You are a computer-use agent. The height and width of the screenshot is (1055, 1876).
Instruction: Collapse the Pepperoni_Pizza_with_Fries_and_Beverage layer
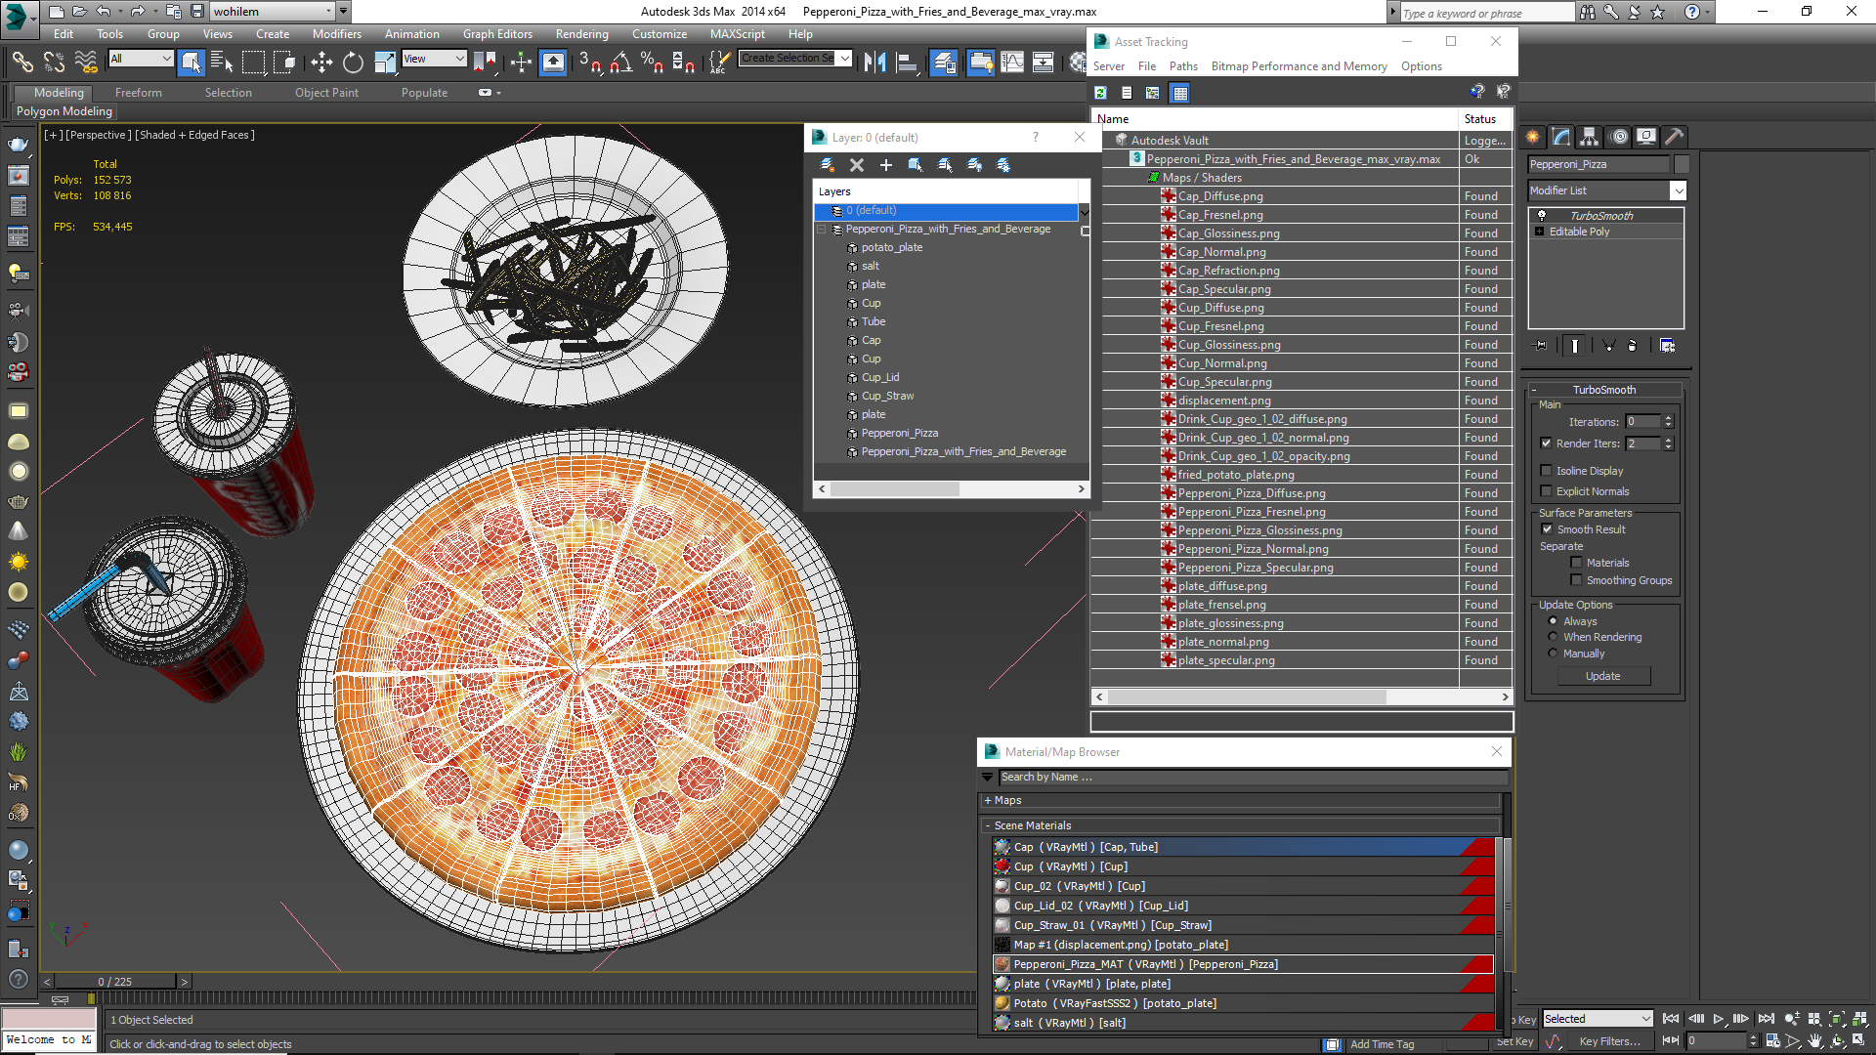click(822, 229)
